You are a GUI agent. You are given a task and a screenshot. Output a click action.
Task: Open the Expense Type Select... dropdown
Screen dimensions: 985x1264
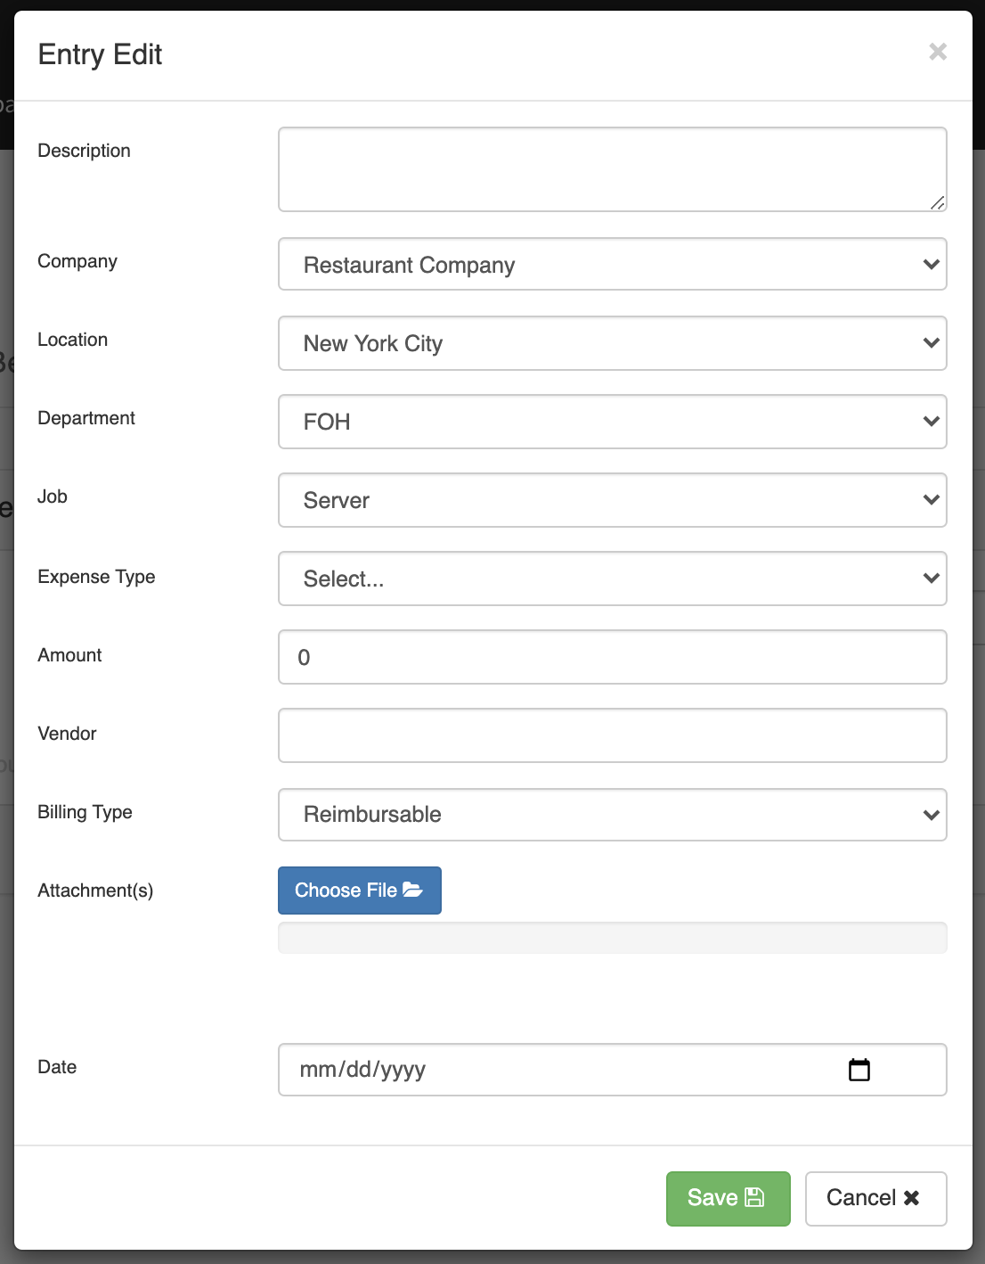[612, 579]
